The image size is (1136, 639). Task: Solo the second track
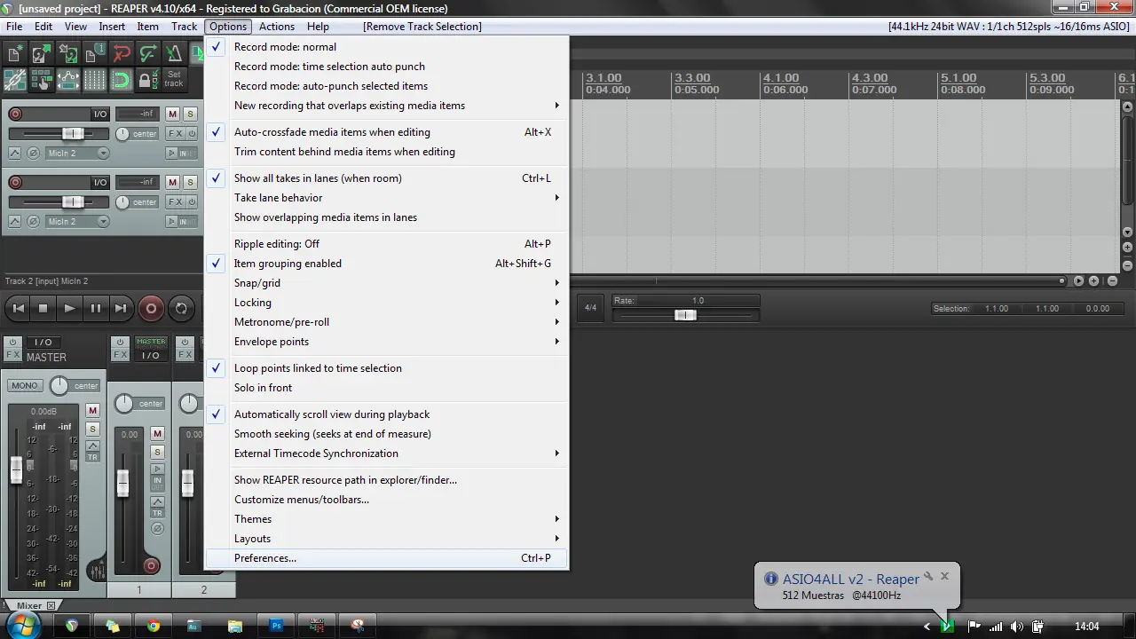[x=190, y=182]
